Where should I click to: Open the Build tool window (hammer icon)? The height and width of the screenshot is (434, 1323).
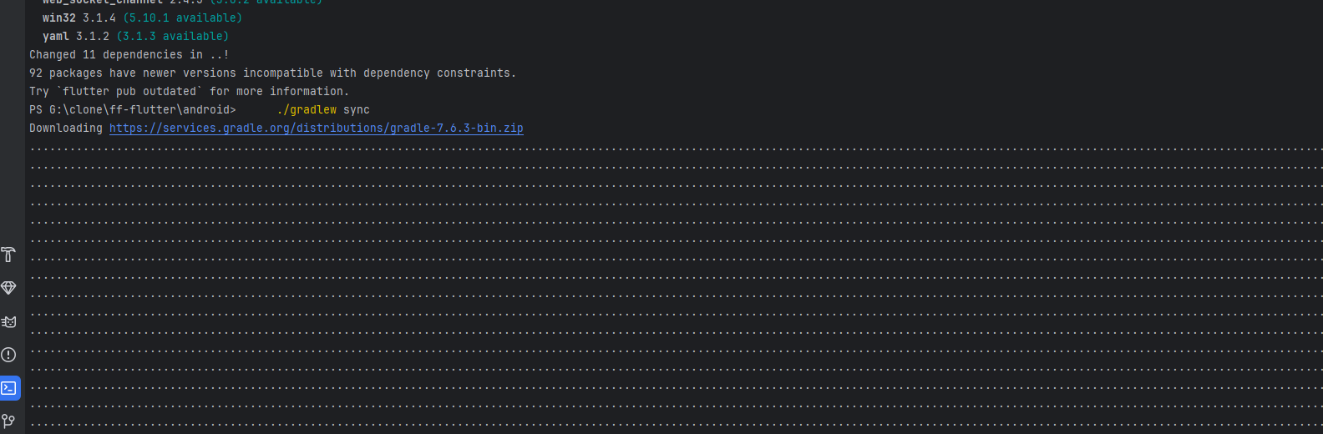pyautogui.click(x=8, y=255)
